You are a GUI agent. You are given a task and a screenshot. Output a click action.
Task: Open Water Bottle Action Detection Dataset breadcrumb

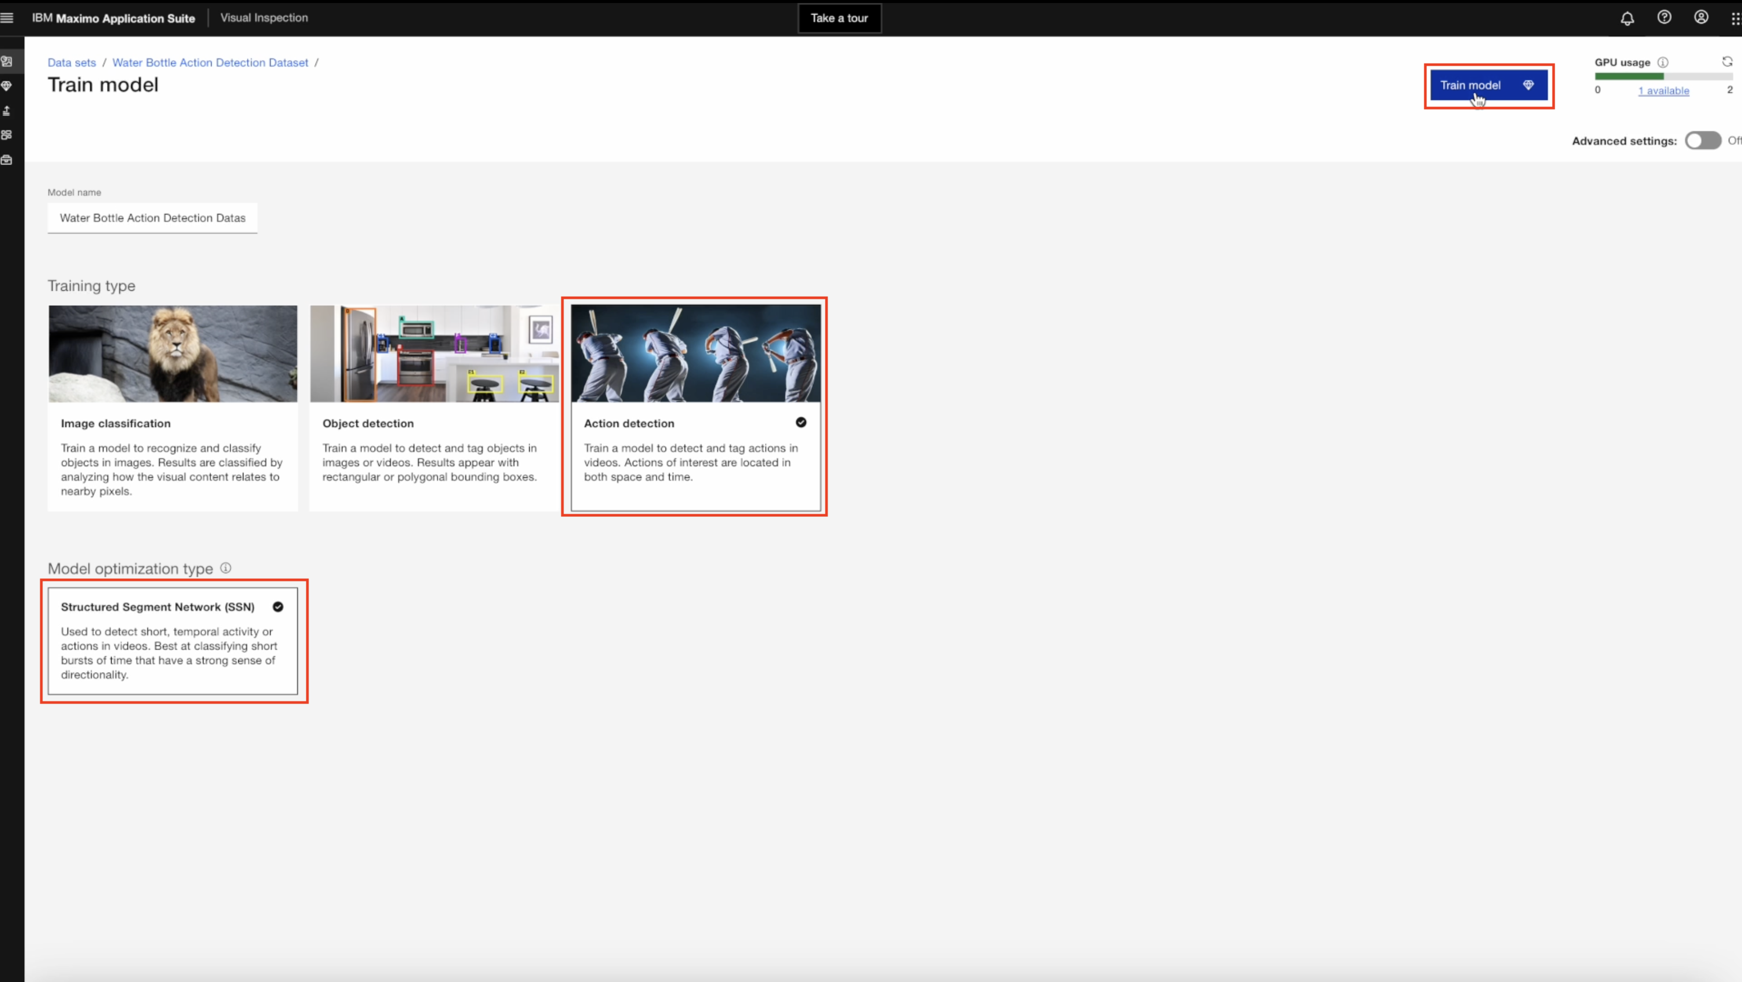coord(210,62)
